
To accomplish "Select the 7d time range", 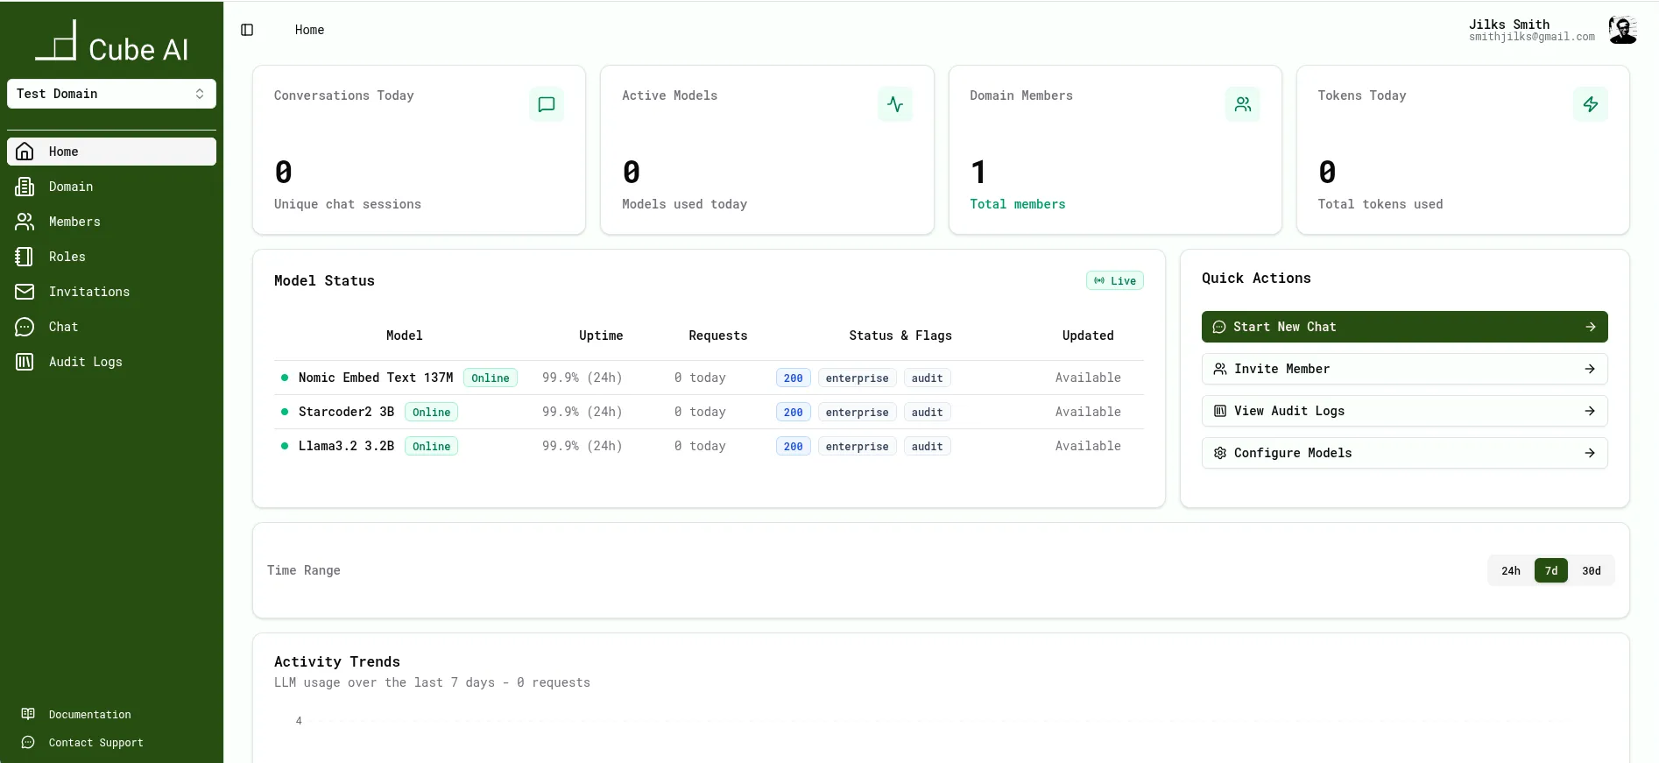I will [x=1550, y=570].
